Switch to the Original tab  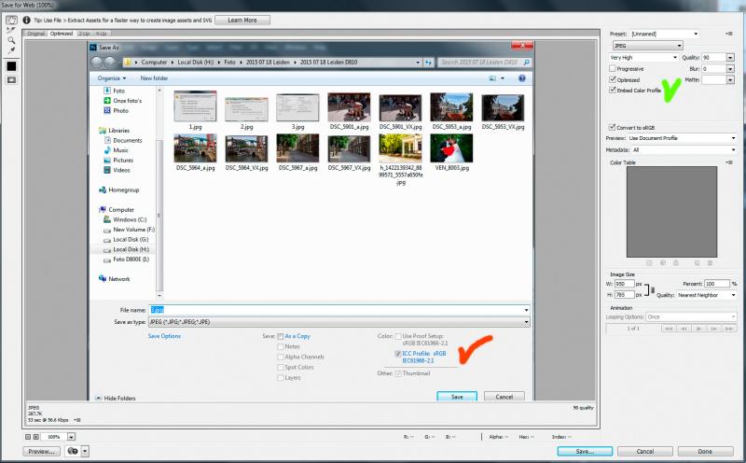pyautogui.click(x=35, y=34)
